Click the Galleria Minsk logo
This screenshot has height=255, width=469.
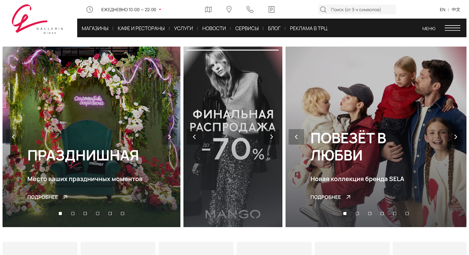point(37,19)
